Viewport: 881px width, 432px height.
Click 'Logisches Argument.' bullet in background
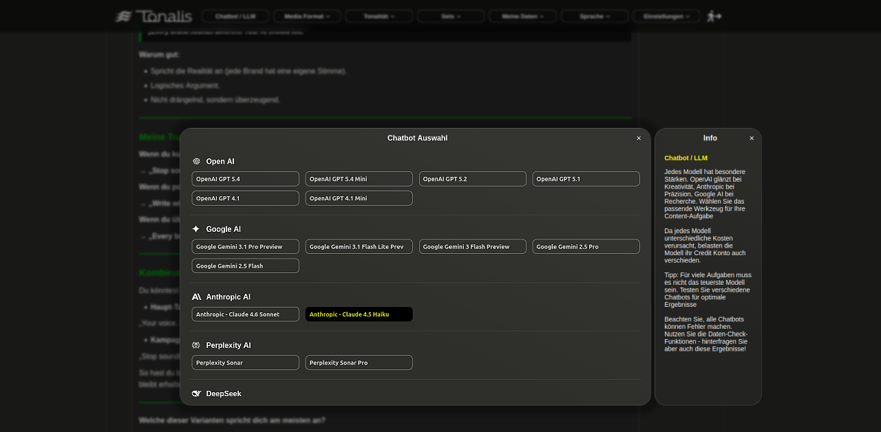(x=185, y=85)
